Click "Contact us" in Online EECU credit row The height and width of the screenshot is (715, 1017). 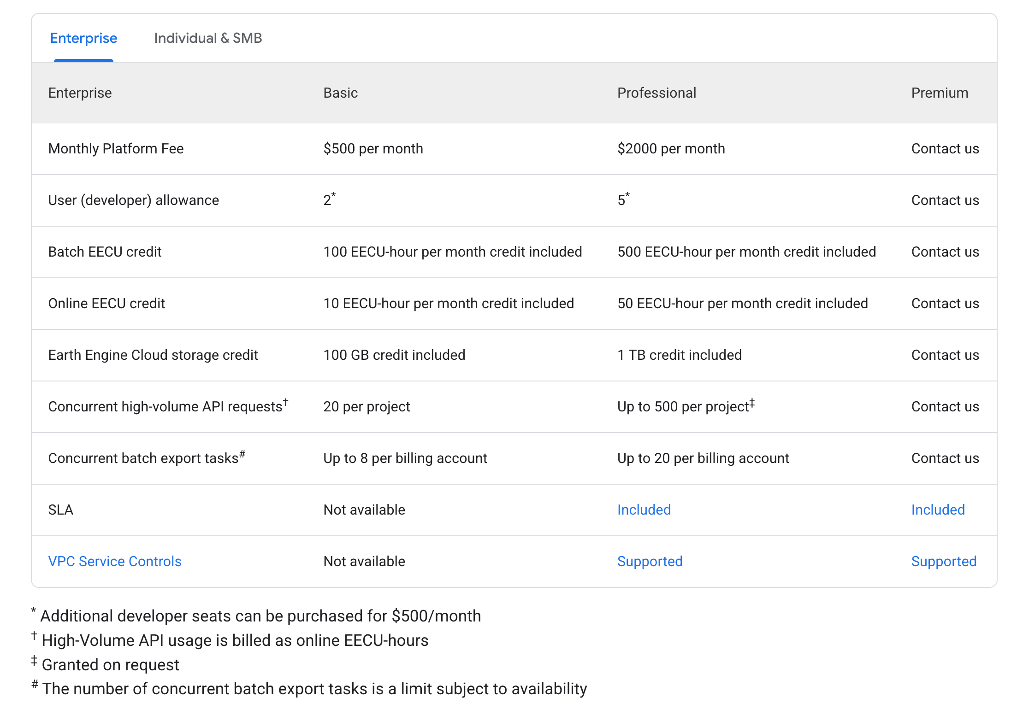click(x=945, y=303)
